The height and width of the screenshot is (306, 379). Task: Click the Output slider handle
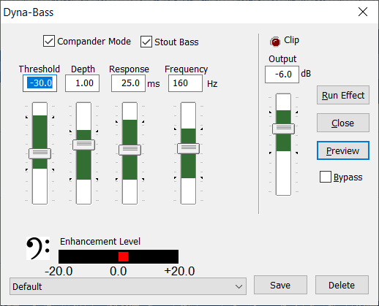283,129
